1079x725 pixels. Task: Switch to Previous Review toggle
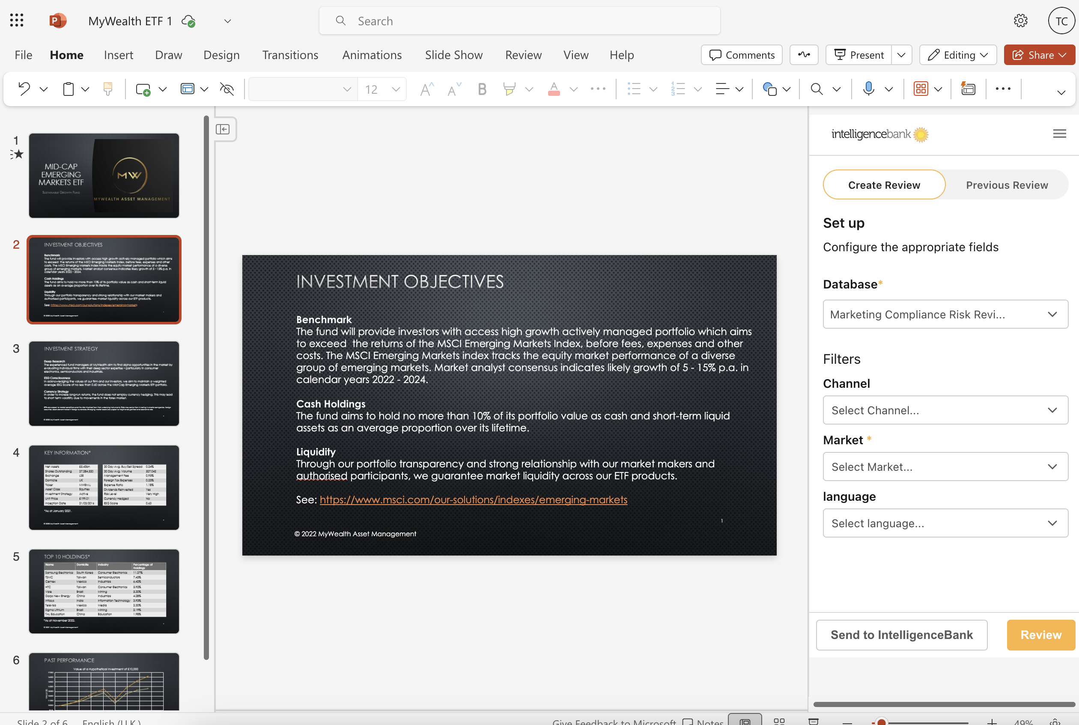click(1006, 185)
